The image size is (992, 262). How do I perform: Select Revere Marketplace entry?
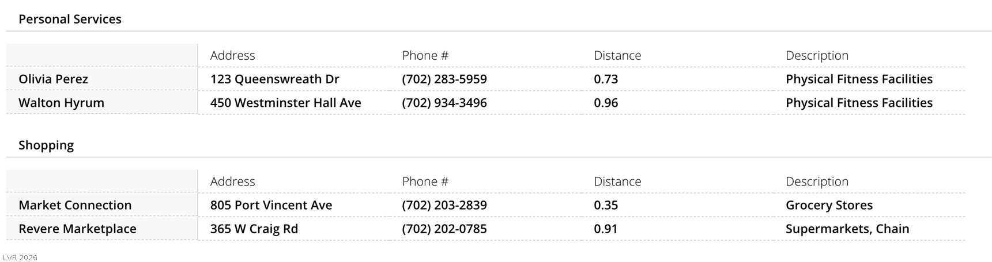tap(77, 229)
